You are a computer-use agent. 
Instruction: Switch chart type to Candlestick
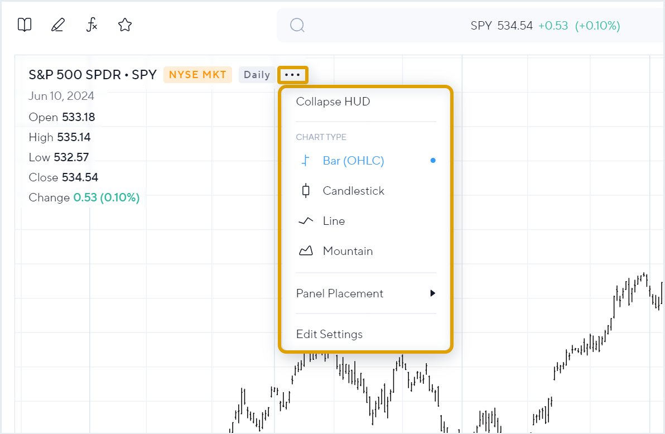pos(366,191)
